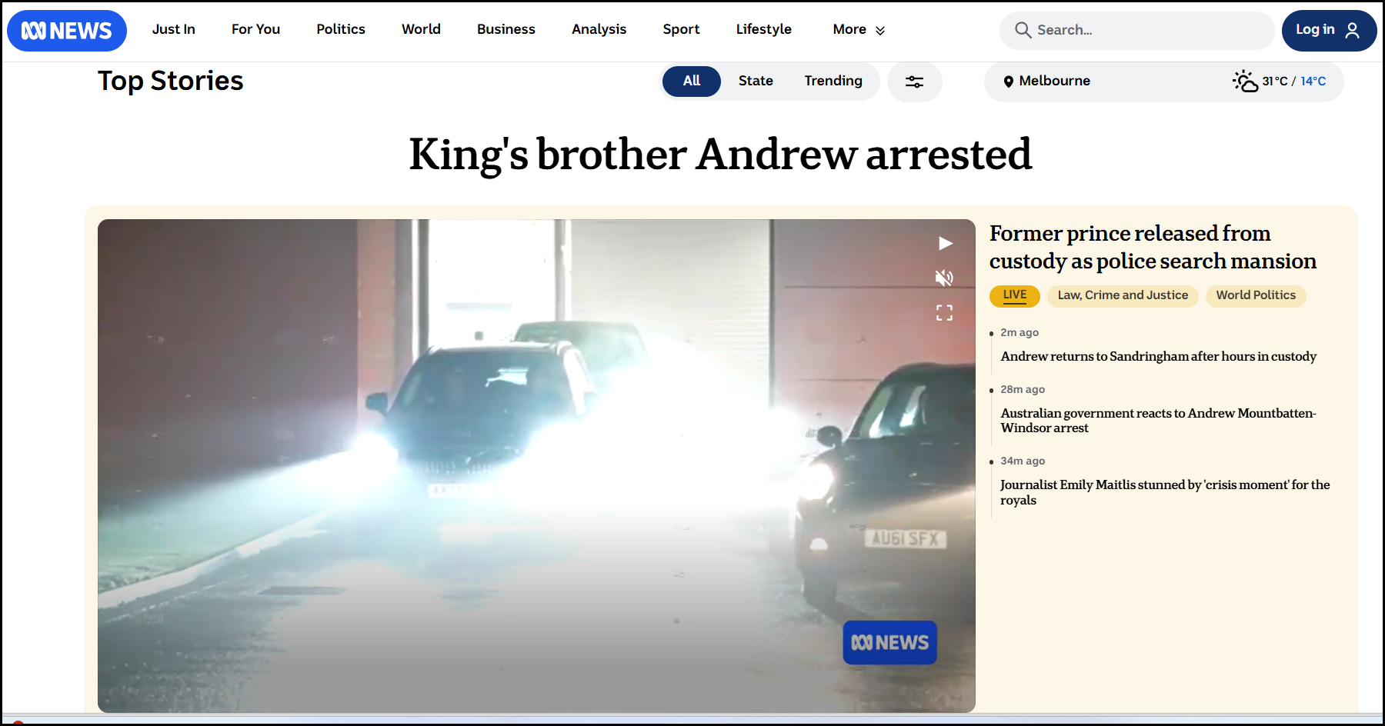Open the Law, Crime and Justice topic
The image size is (1385, 726).
pos(1122,295)
